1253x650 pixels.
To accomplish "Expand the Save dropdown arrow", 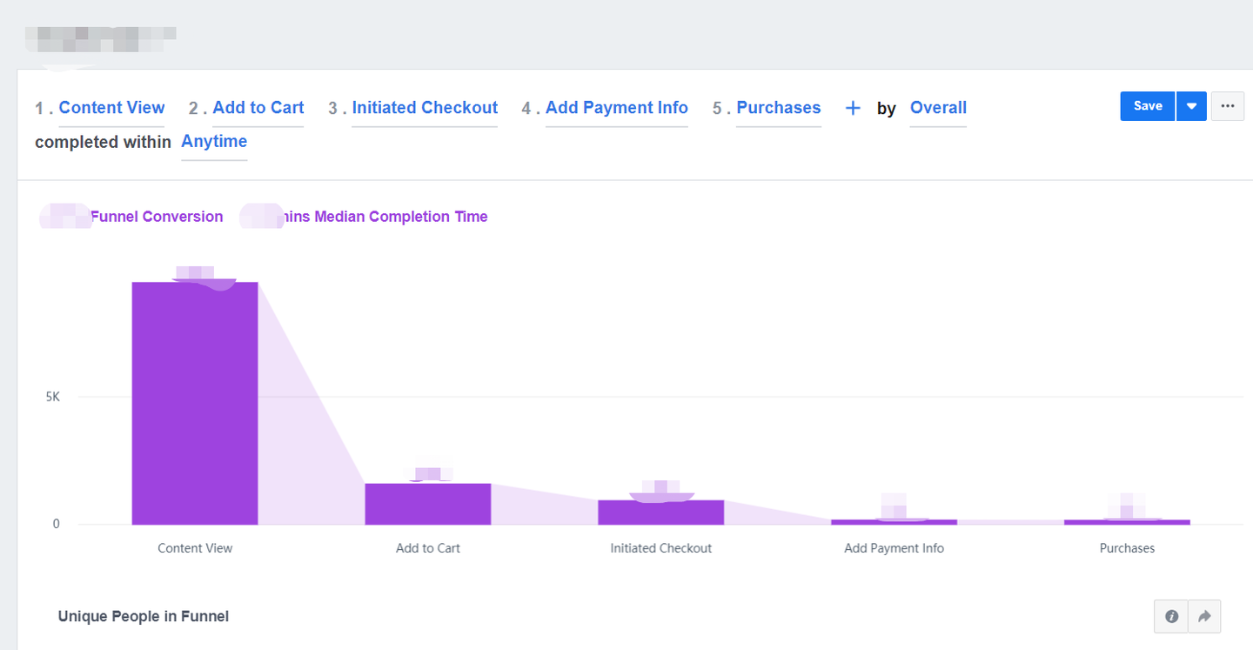I will (1191, 106).
